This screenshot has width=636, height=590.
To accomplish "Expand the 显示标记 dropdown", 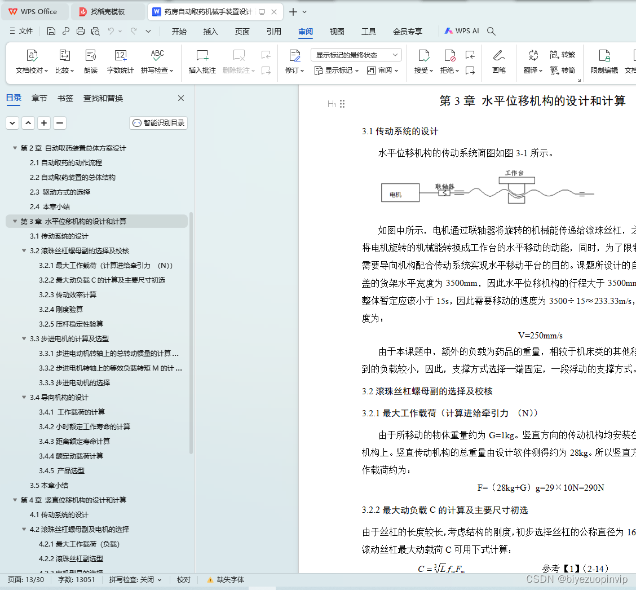I will [336, 70].
